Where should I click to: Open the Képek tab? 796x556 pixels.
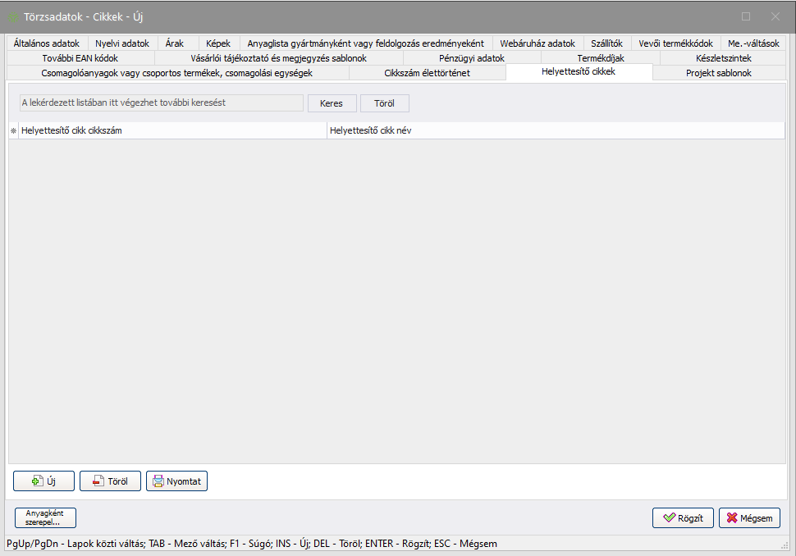(219, 43)
